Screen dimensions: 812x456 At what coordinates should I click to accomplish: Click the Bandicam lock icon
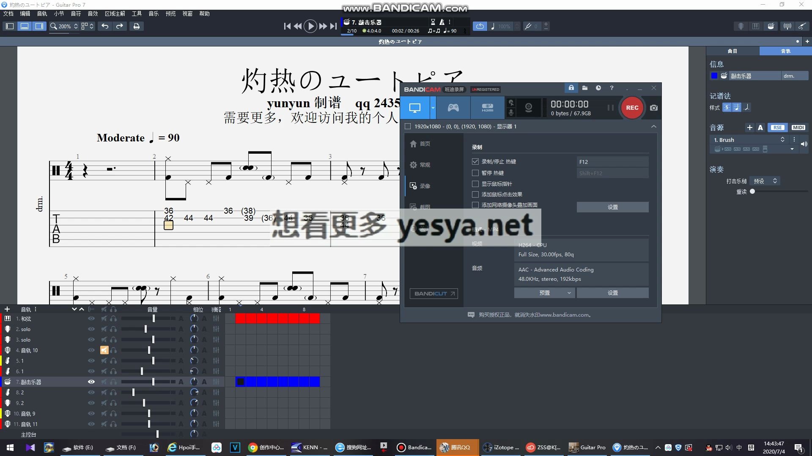[571, 88]
